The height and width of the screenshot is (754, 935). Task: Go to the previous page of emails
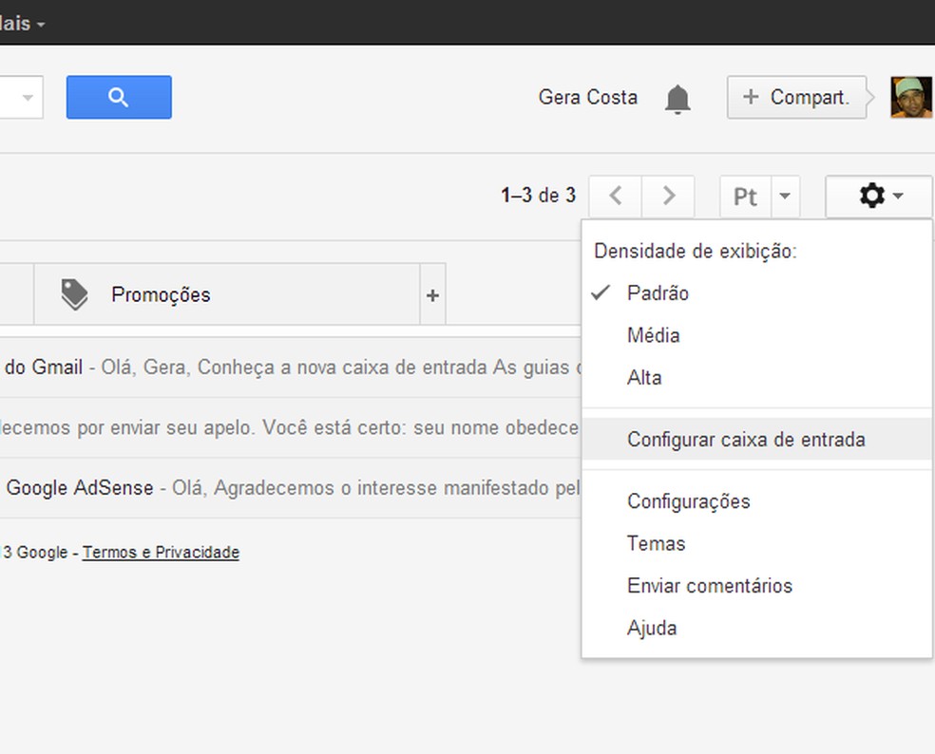click(616, 197)
